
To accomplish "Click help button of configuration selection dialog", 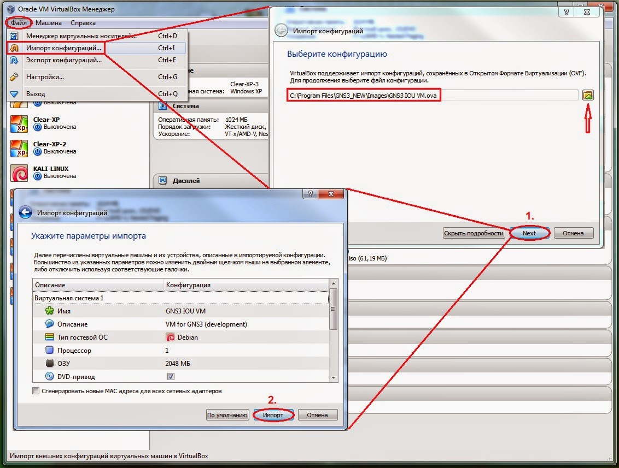I will tap(567, 12).
